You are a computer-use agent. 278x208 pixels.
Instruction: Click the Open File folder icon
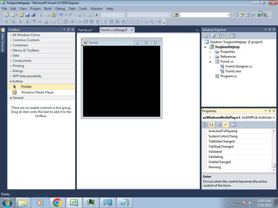click(x=21, y=15)
